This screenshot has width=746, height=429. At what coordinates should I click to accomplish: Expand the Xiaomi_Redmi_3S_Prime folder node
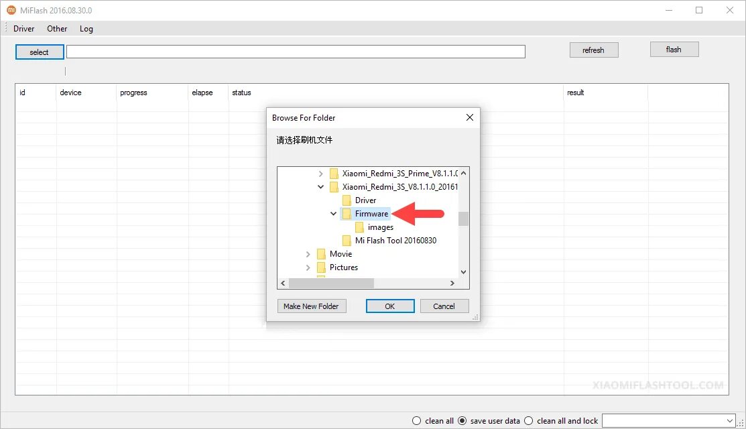click(320, 174)
